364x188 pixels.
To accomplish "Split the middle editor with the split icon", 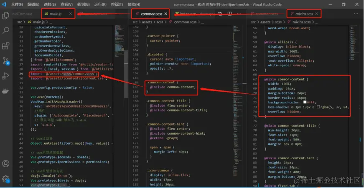I will click(229, 14).
